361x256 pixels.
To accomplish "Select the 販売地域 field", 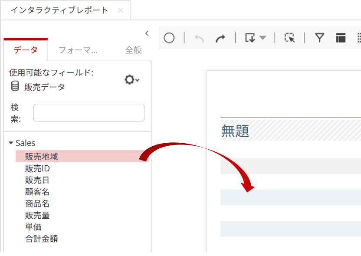I will pyautogui.click(x=82, y=156).
